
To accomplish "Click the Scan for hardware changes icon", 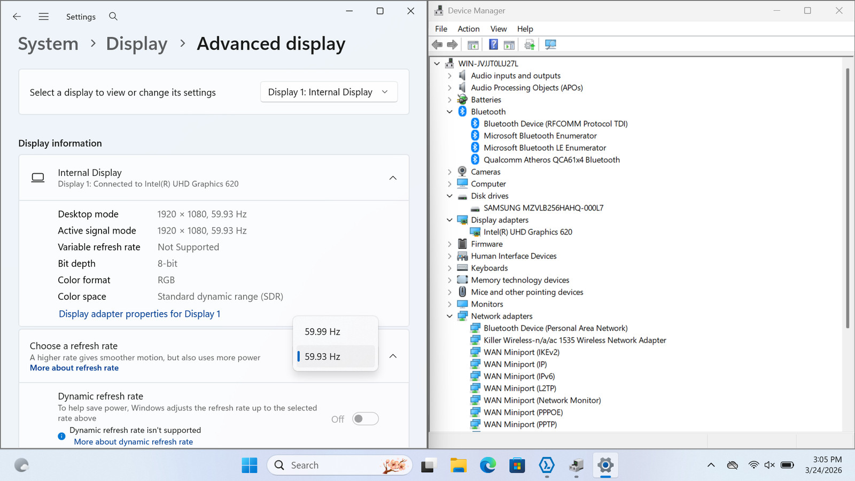I will [x=530, y=45].
